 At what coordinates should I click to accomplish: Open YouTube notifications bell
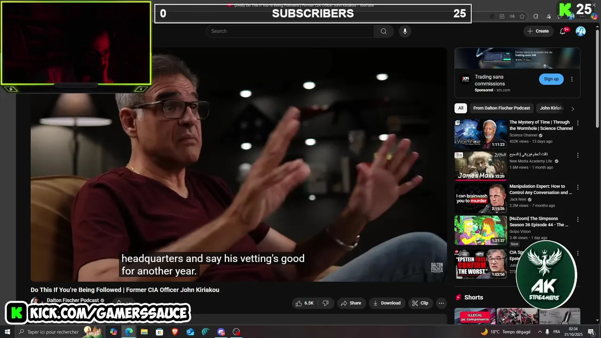563,31
